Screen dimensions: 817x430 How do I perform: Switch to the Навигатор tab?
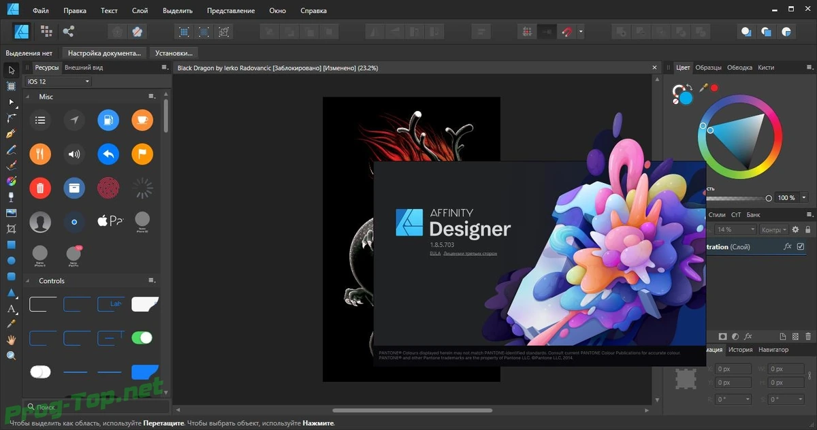[773, 350]
